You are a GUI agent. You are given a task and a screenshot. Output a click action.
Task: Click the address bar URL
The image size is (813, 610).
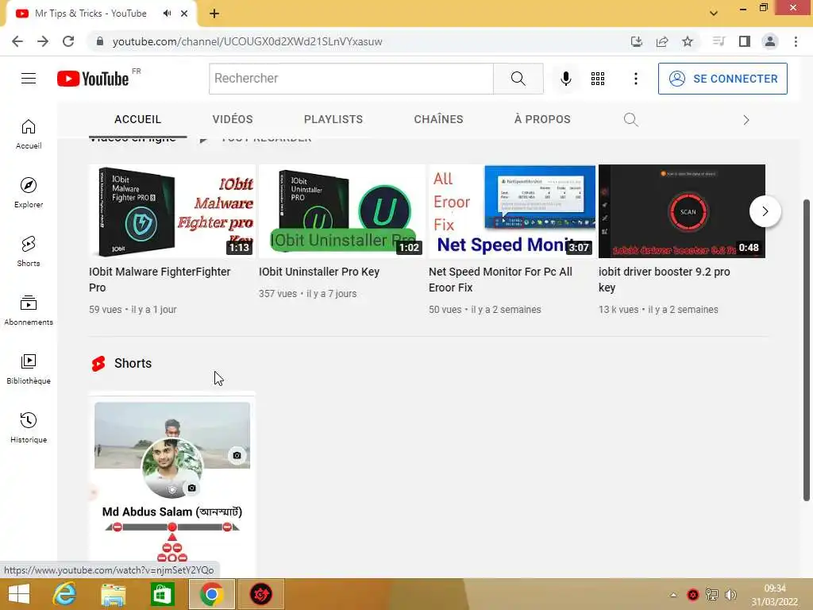pos(248,41)
